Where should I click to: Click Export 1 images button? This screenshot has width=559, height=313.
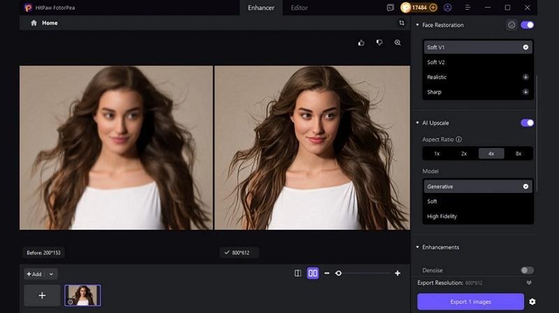pos(470,302)
